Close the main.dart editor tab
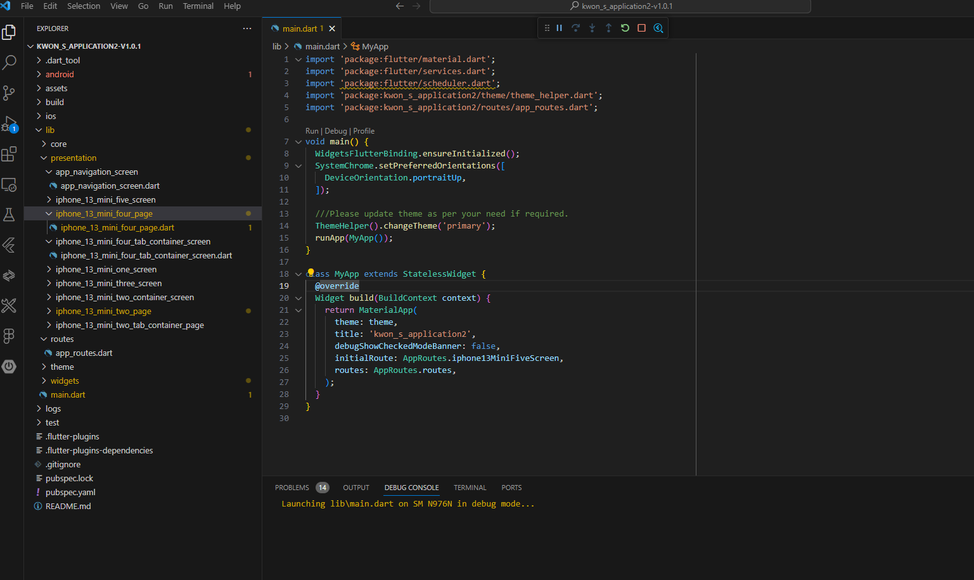 point(332,28)
